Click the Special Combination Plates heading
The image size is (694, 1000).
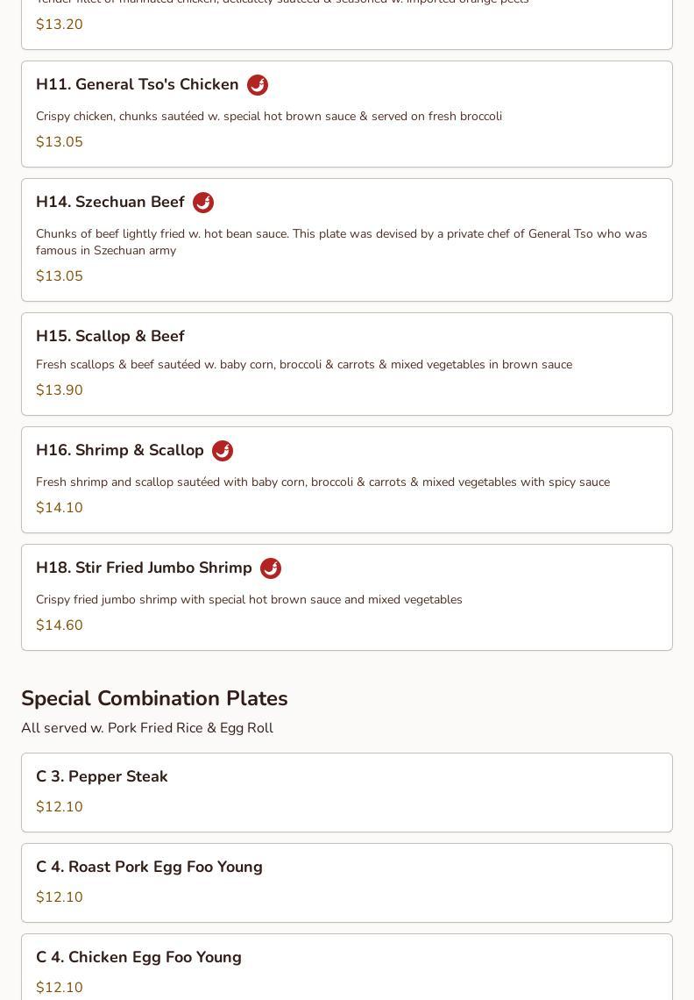(154, 698)
